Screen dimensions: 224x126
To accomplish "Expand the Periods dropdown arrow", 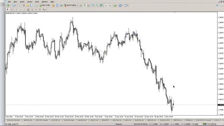I will click(x=122, y=6).
